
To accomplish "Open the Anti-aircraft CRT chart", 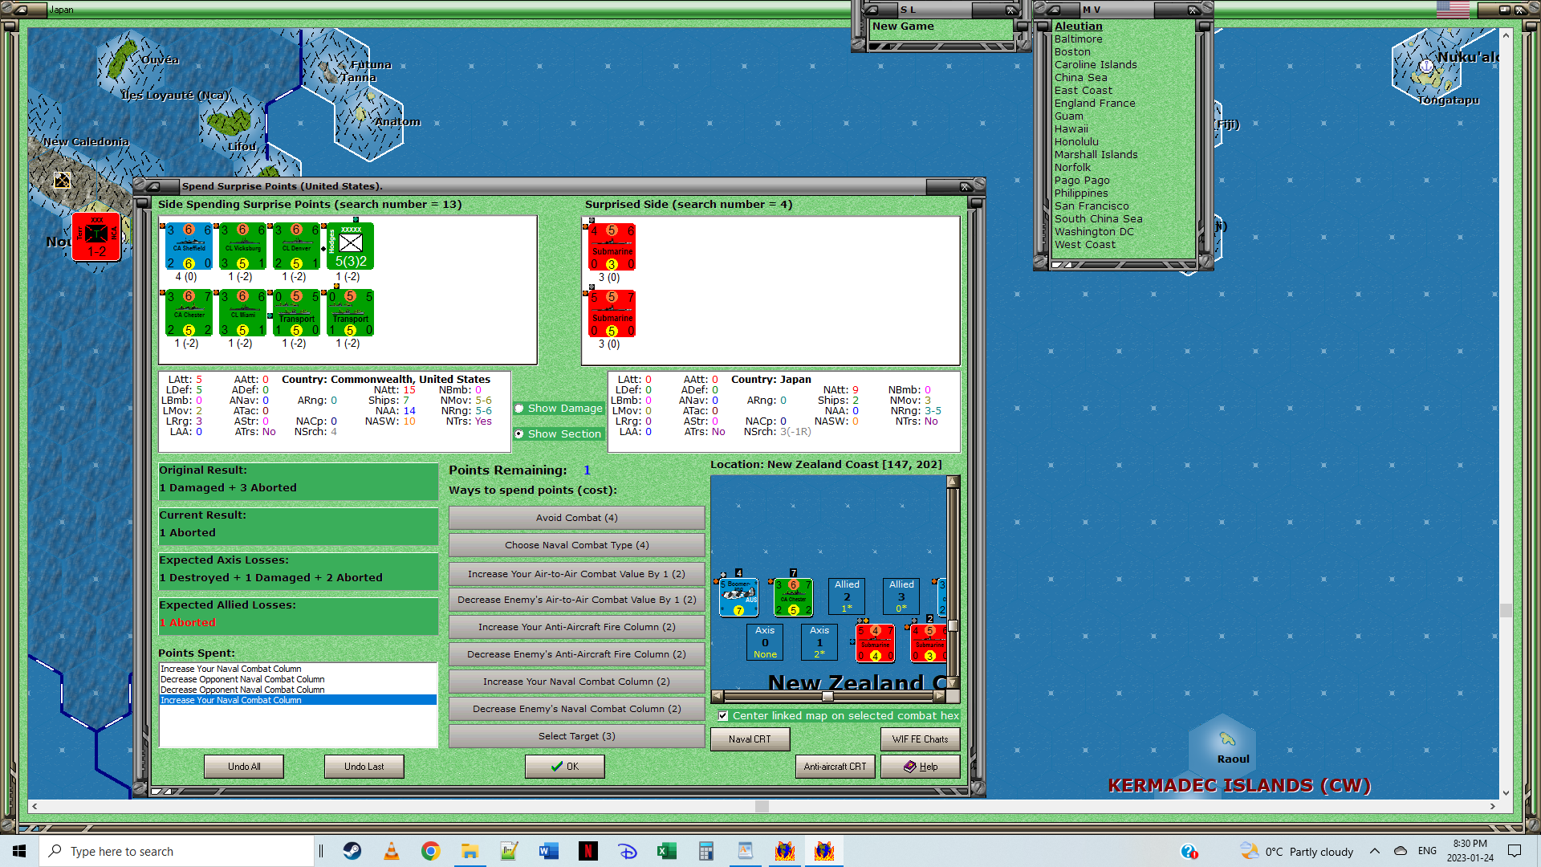I will (835, 767).
